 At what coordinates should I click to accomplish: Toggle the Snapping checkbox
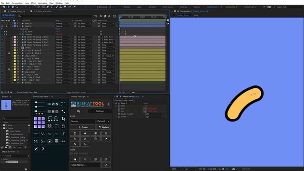pos(98,7)
